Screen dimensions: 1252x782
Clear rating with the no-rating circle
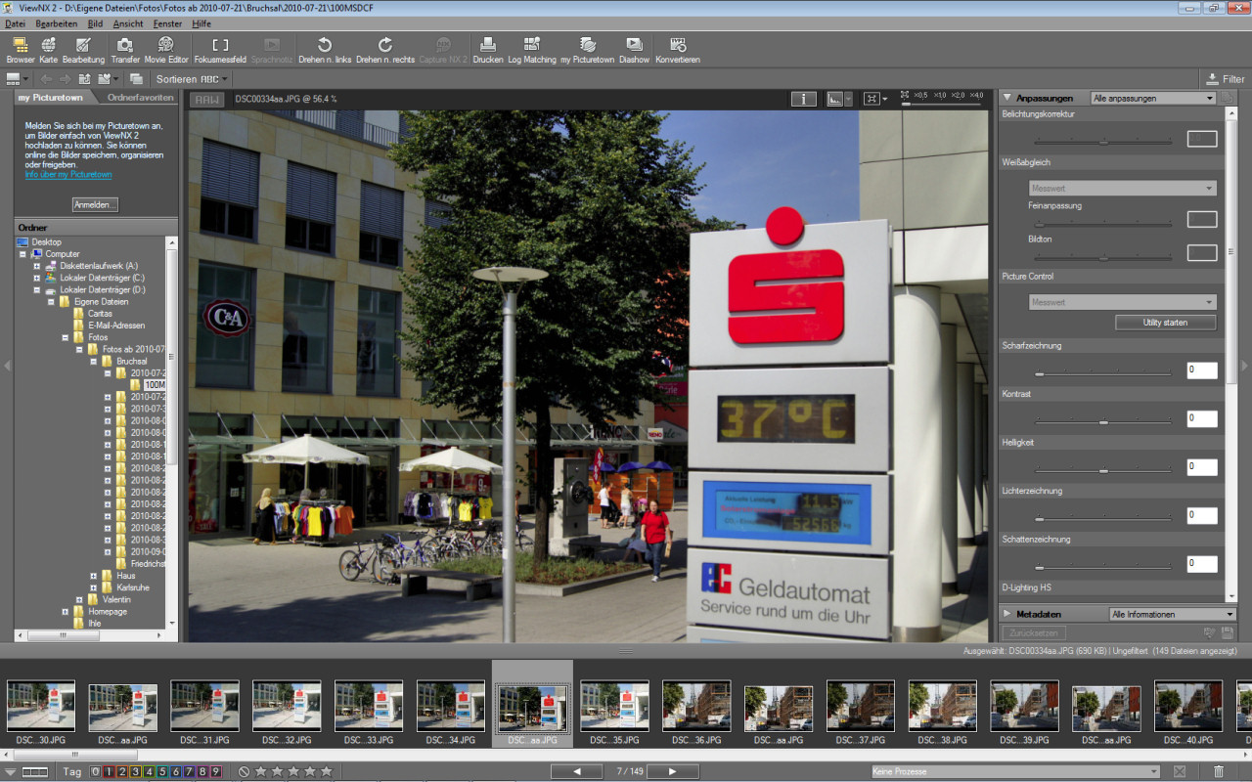coord(245,771)
